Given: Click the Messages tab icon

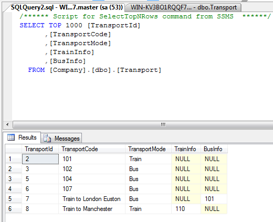Looking at the screenshot, I should tap(47, 138).
